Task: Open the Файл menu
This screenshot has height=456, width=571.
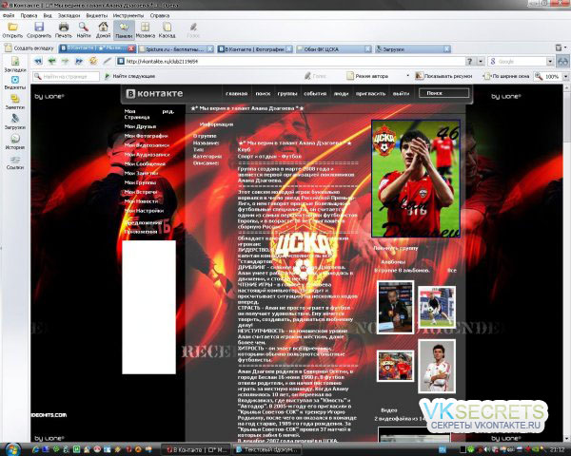Action: pyautogui.click(x=9, y=15)
